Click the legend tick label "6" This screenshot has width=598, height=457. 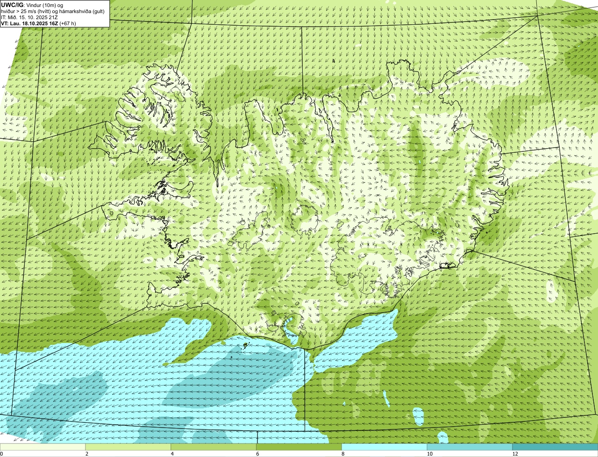[x=257, y=454]
